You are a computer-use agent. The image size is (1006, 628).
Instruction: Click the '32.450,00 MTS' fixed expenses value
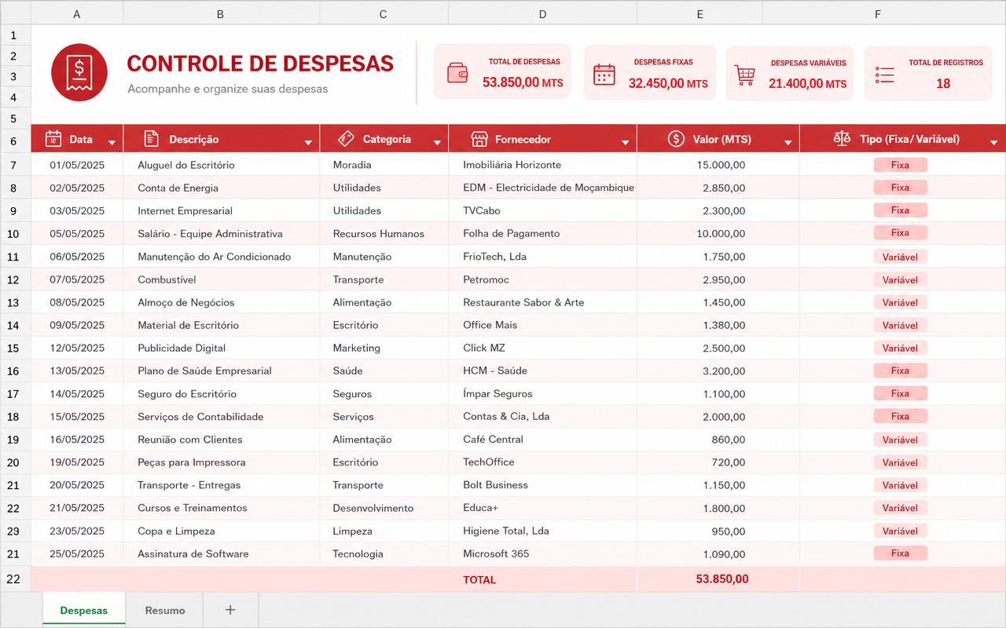click(x=668, y=83)
